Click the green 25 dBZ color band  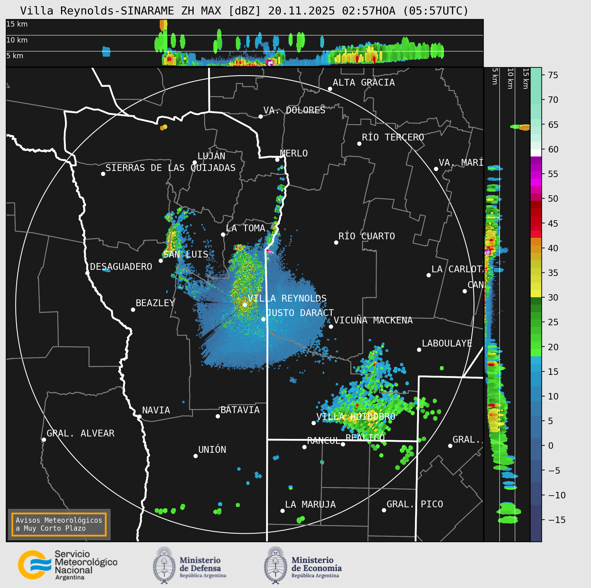point(536,323)
